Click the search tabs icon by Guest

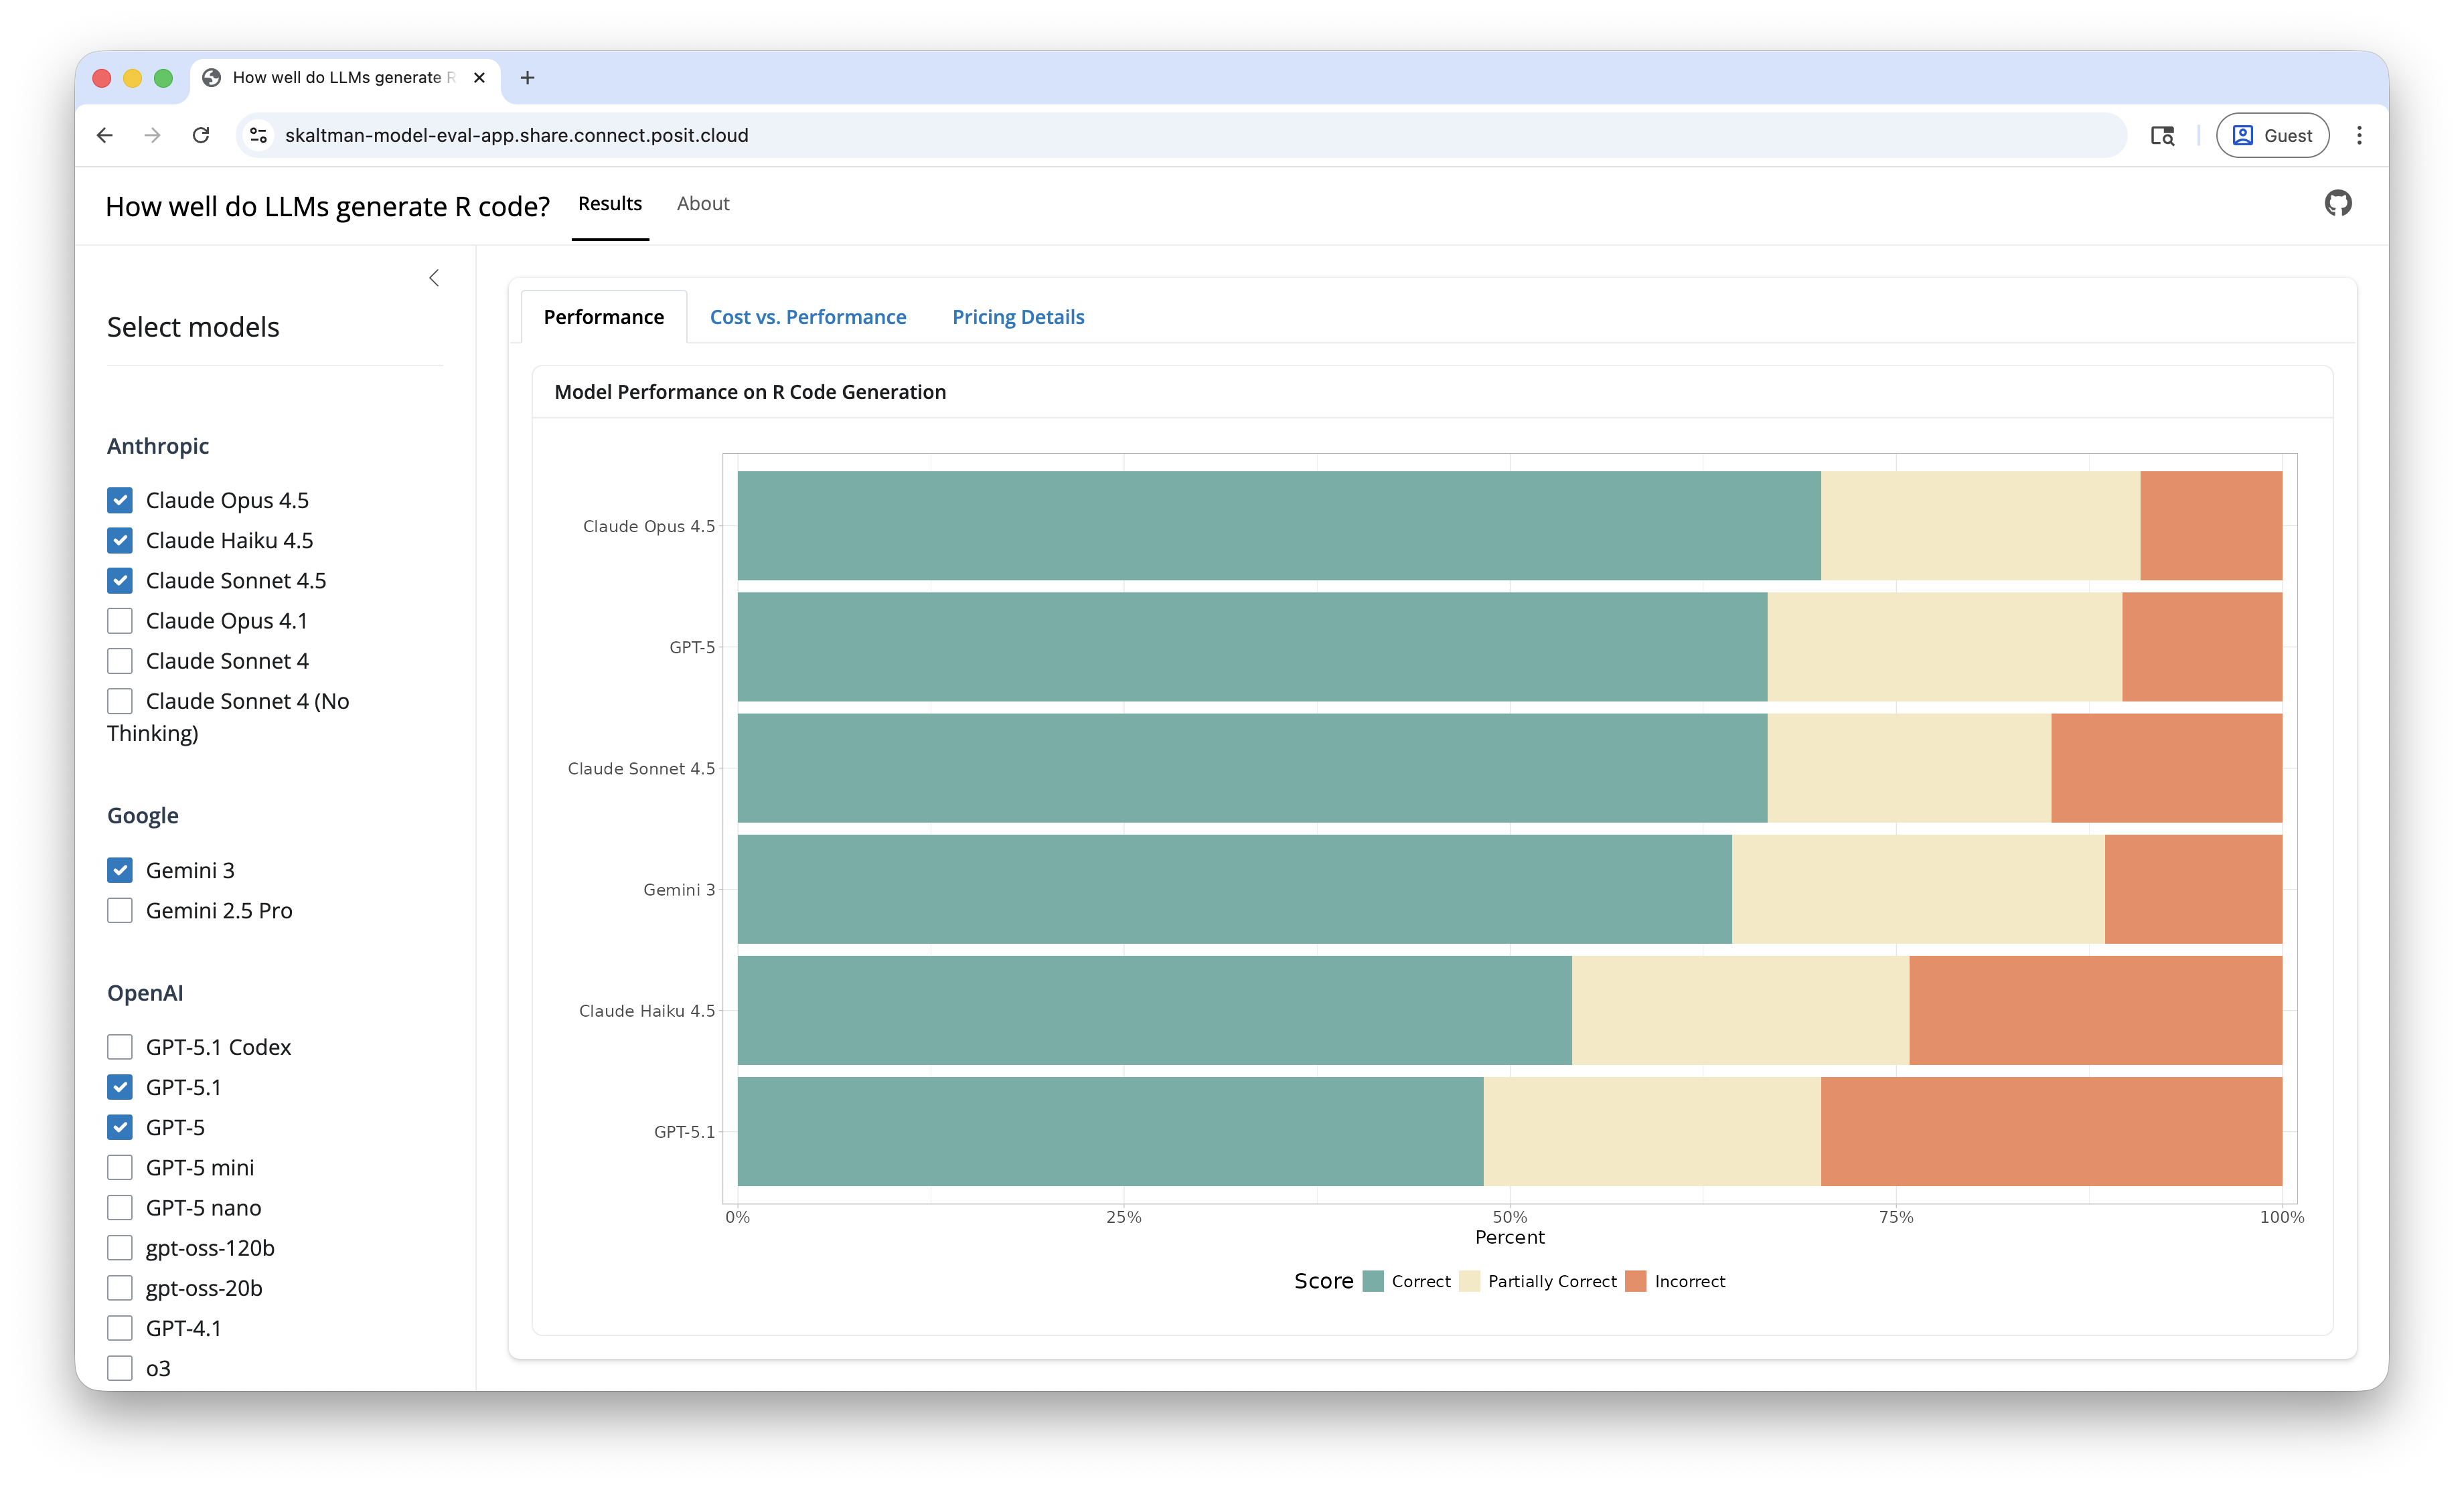coord(2162,135)
